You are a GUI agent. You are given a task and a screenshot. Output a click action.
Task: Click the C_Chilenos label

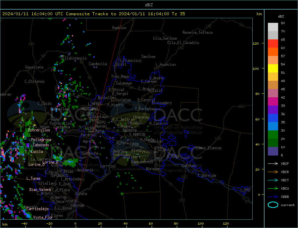(34, 81)
